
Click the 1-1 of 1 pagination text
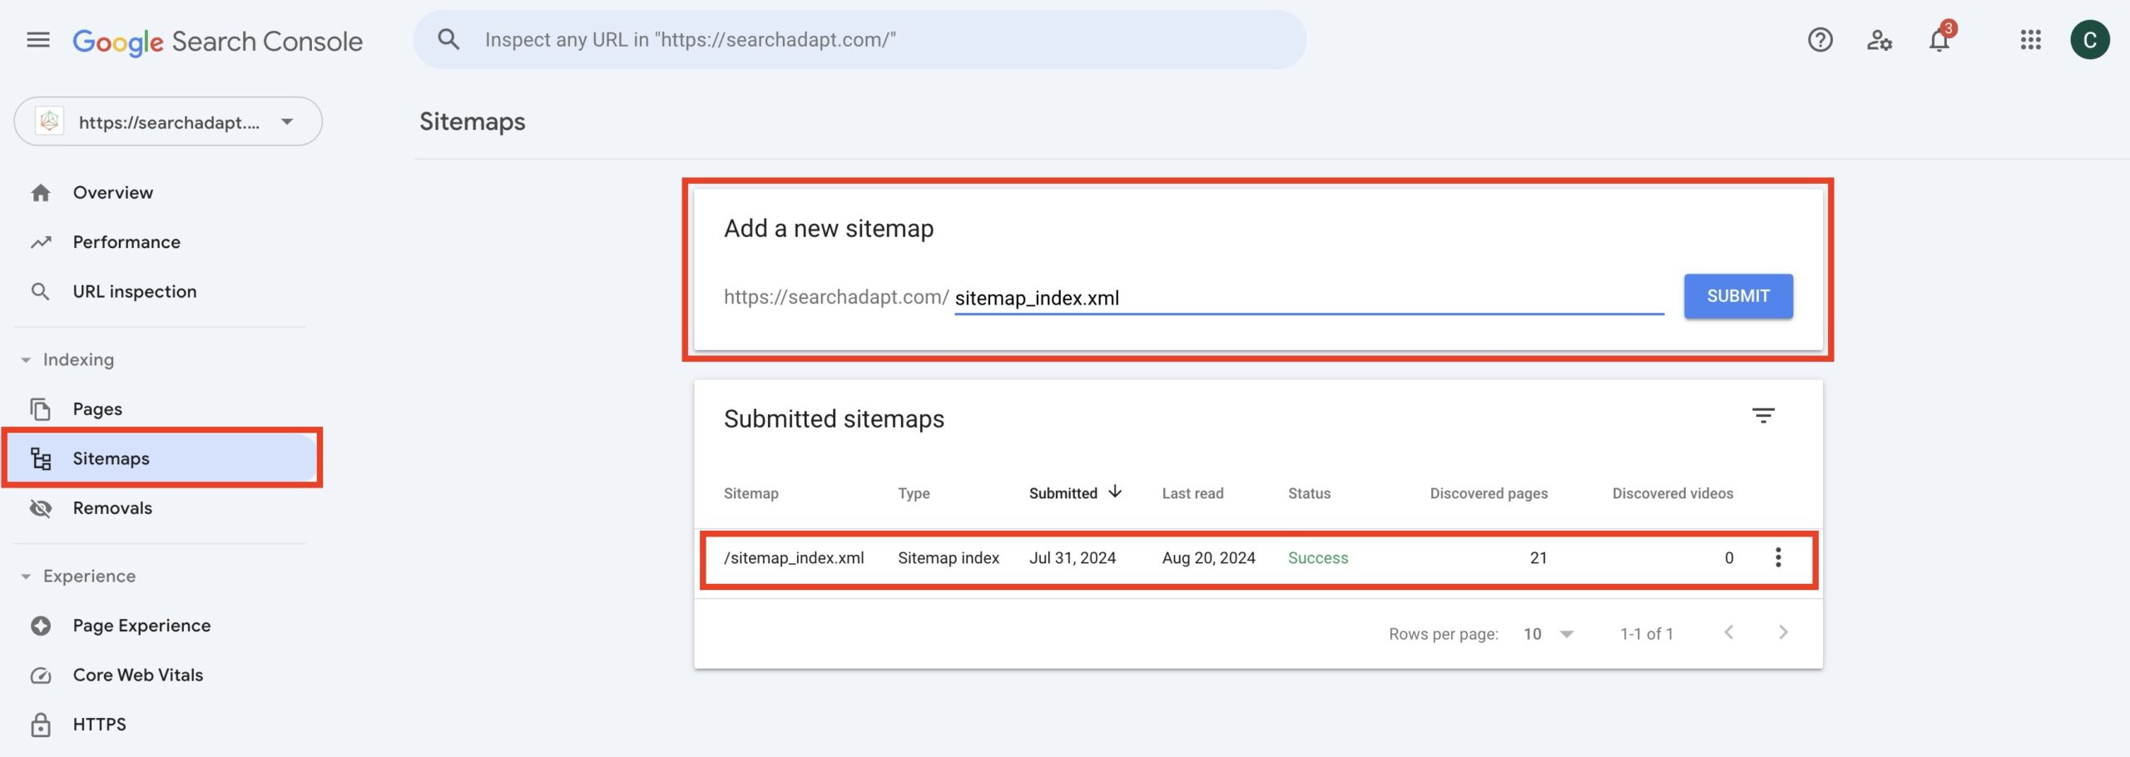click(x=1646, y=634)
